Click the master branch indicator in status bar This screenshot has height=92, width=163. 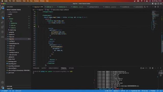[x=5, y=91]
